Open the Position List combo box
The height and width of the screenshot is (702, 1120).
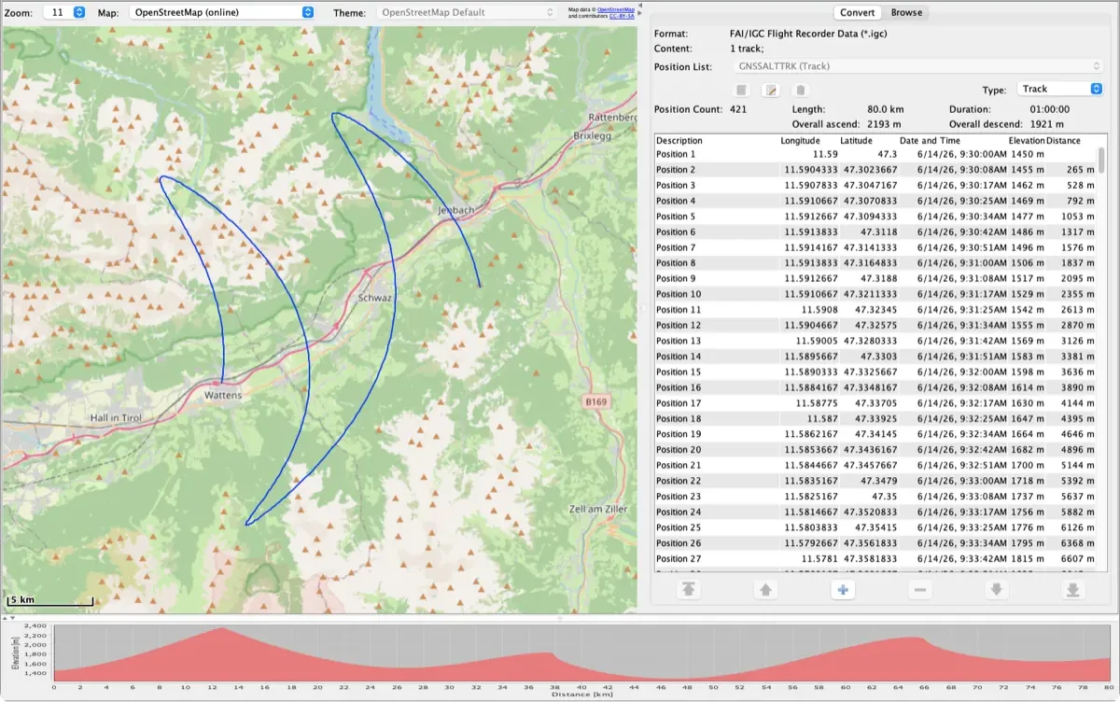(x=918, y=66)
